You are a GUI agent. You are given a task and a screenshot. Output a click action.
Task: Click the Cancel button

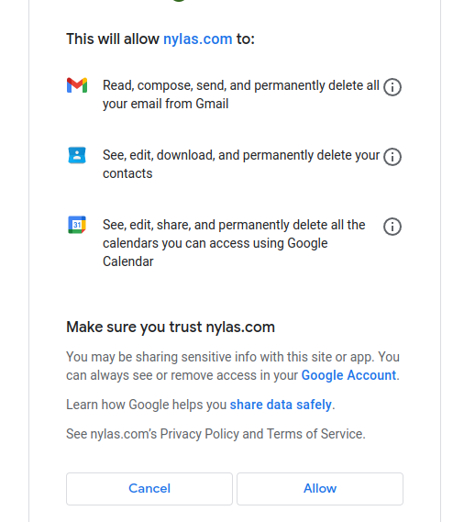[149, 489]
